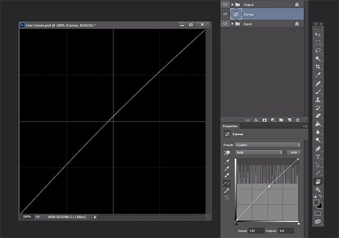The height and width of the screenshot is (238, 339).
Task: Select the Zoom tool in the toolbox
Action: point(318,190)
